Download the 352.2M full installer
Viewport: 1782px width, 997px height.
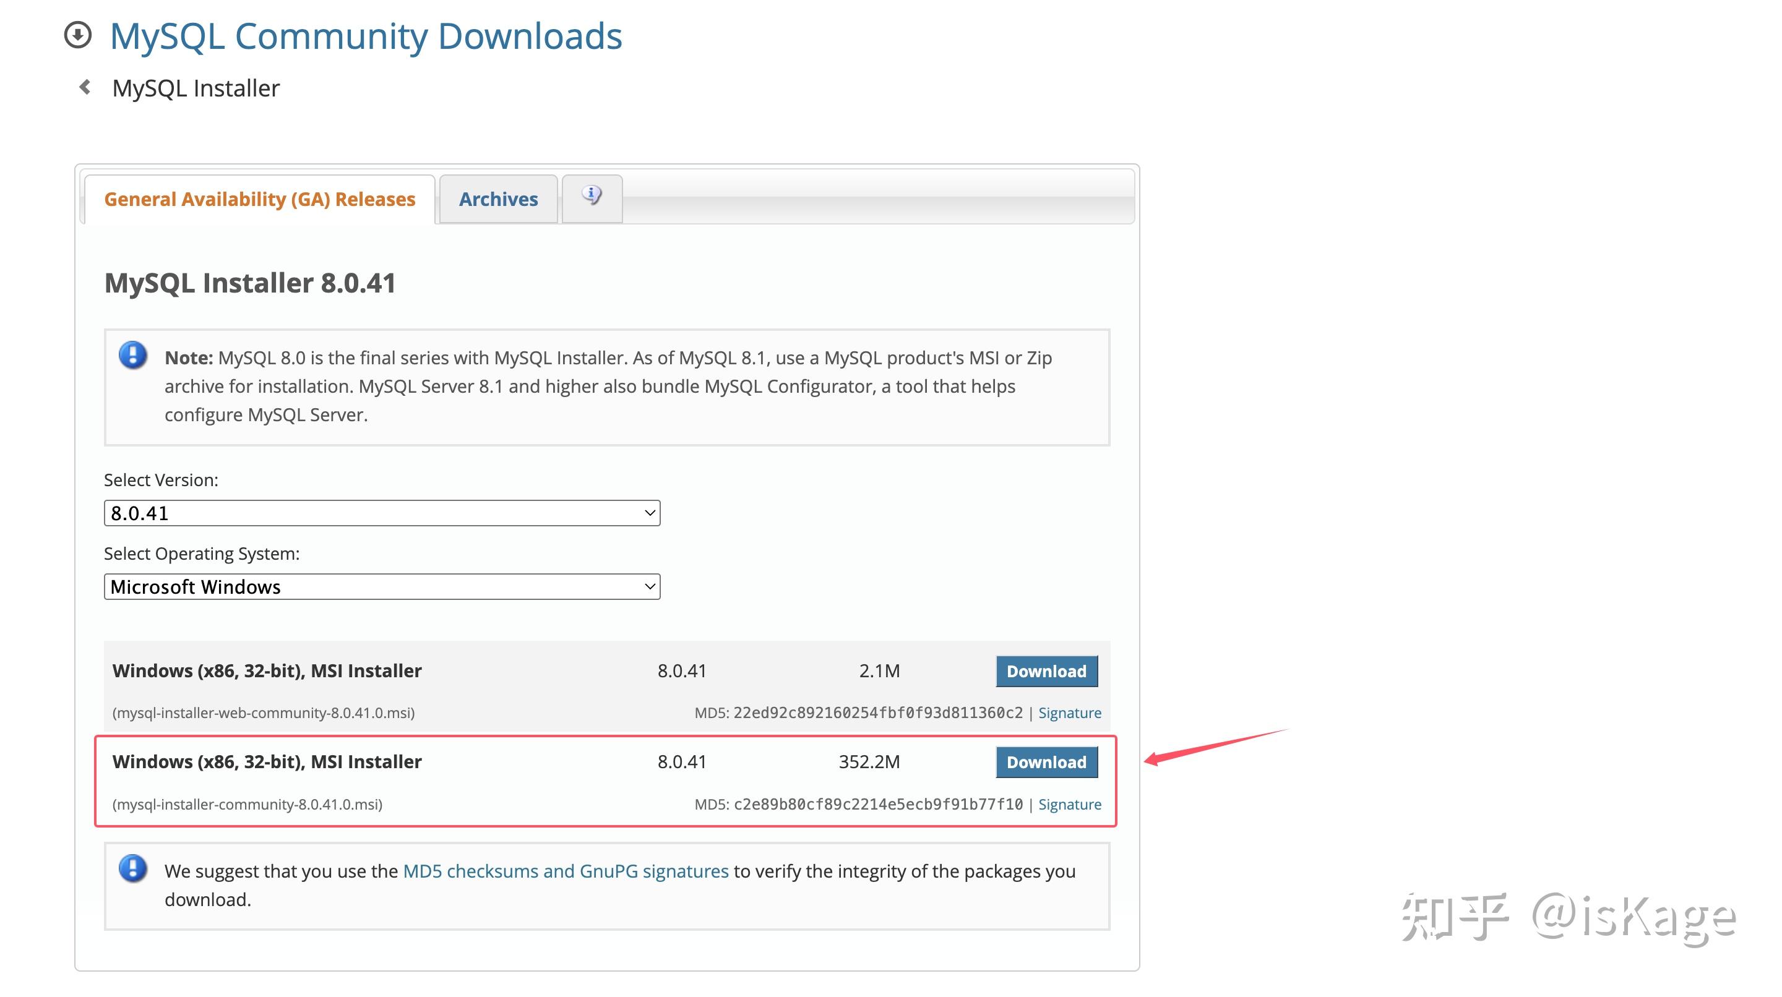pos(1046,762)
